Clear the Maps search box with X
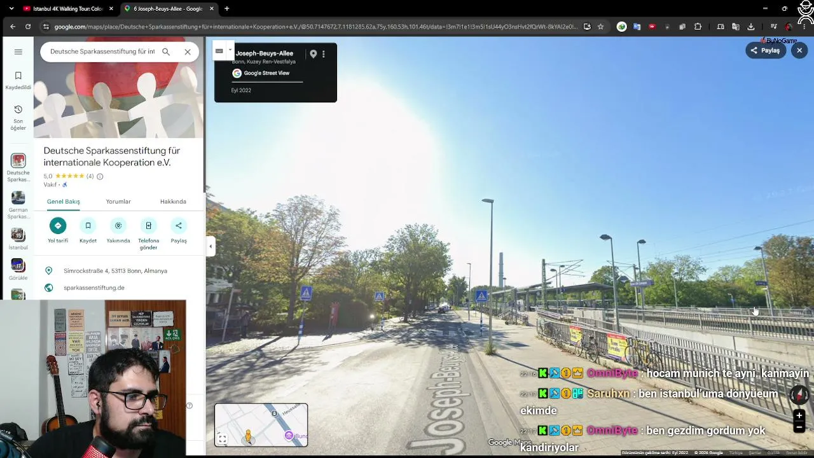814x458 pixels. [188, 52]
